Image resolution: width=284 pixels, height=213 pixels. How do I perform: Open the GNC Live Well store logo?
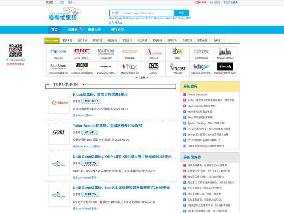click(x=82, y=51)
